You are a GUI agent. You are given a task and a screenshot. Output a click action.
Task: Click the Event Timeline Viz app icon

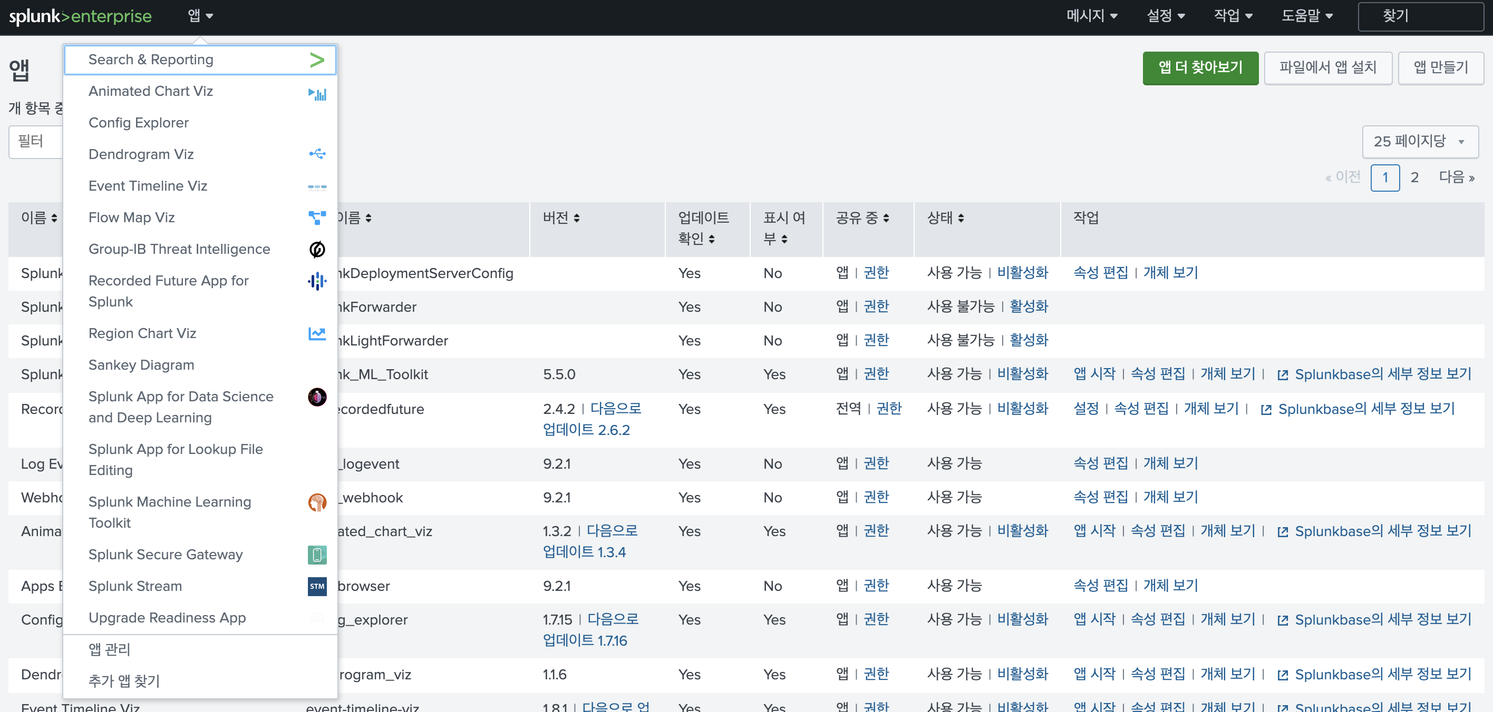pyautogui.click(x=317, y=187)
